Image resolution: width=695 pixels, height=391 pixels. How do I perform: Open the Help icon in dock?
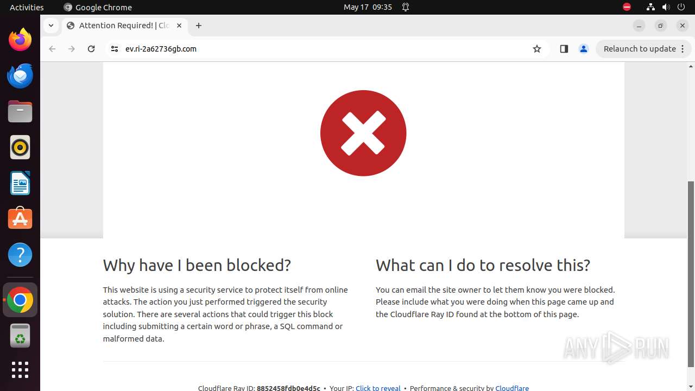click(20, 255)
